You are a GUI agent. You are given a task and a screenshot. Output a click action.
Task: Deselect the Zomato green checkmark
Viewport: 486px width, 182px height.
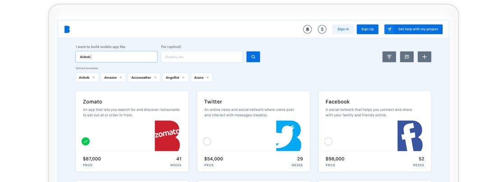point(86,141)
